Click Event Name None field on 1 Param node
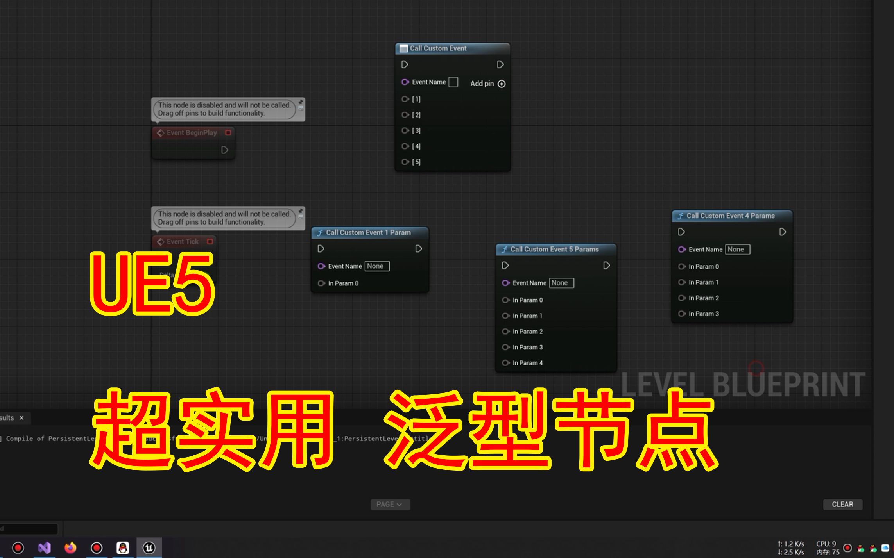894x558 pixels. pyautogui.click(x=377, y=266)
